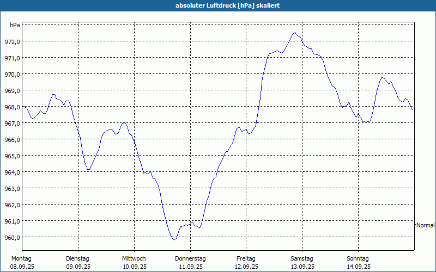Click the 'Mittwoch' day label
Screen dimensions: 436x272
coord(134,259)
